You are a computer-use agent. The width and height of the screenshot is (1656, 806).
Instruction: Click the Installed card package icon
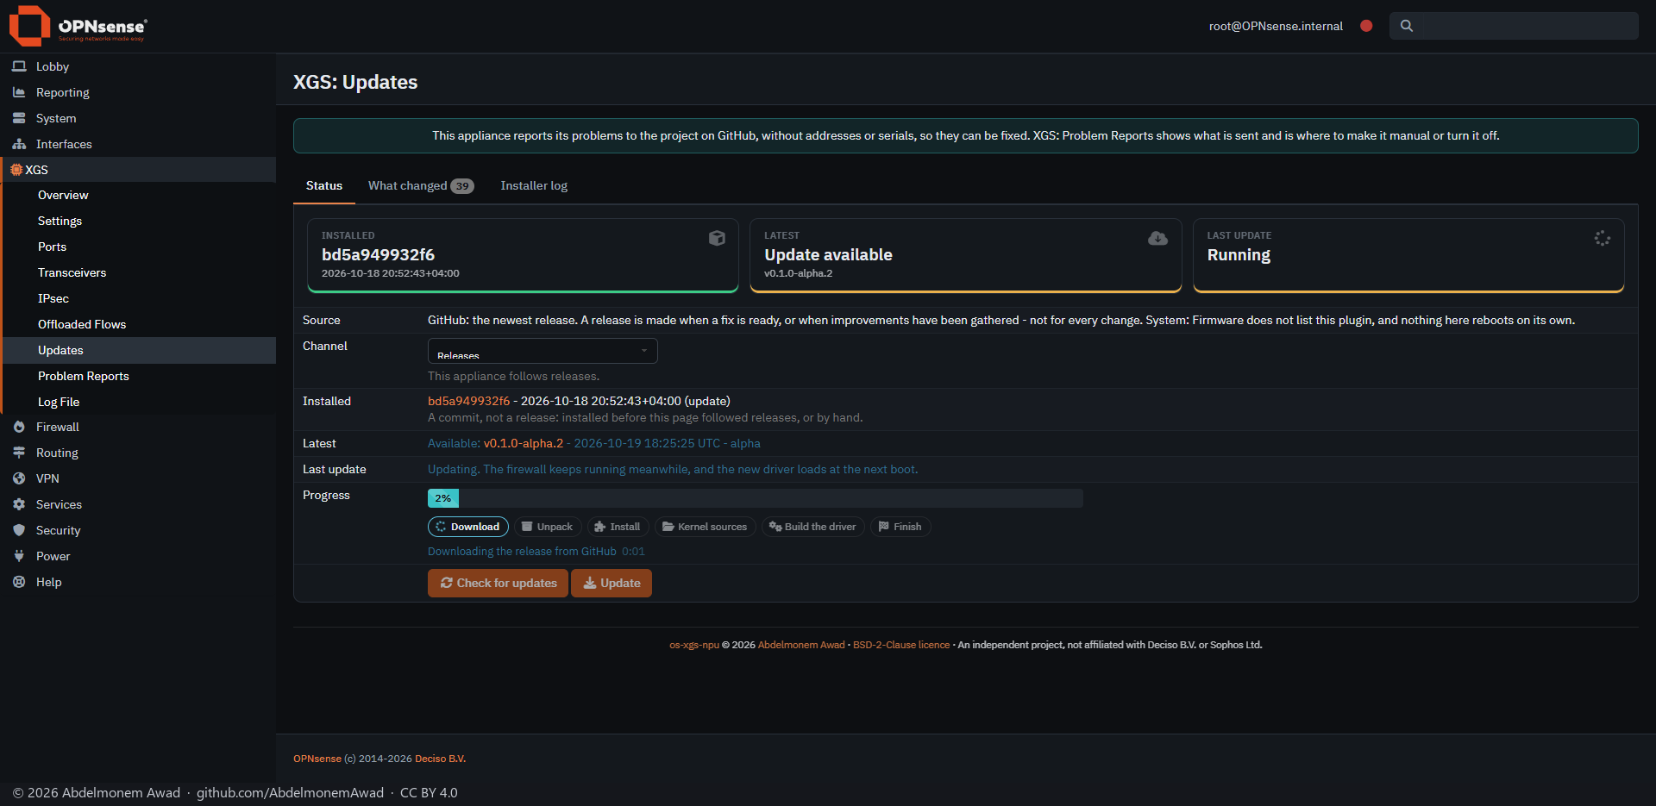[717, 238]
